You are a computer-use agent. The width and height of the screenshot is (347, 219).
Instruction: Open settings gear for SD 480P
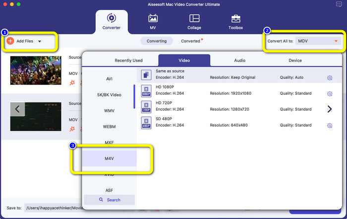point(330,125)
